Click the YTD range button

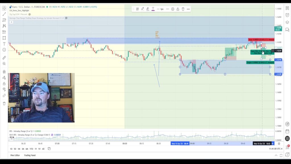31,149
